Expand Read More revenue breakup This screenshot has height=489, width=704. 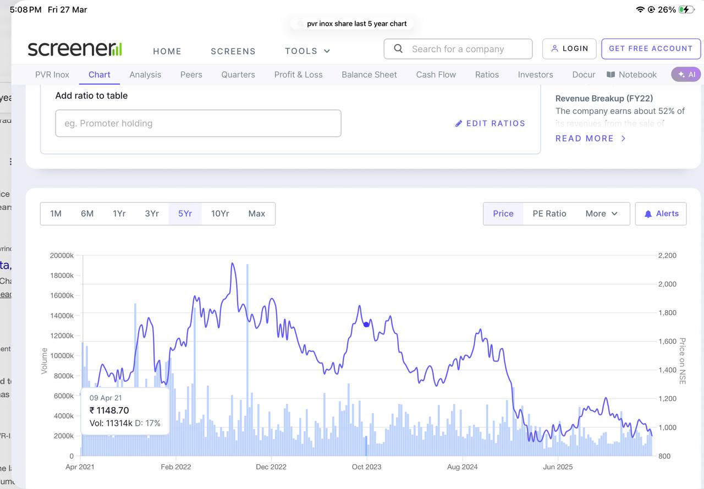pyautogui.click(x=590, y=139)
